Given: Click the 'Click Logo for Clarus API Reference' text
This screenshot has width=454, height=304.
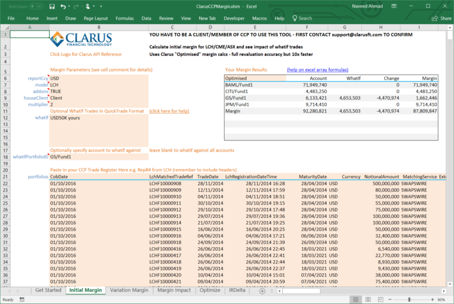Looking at the screenshot, I should point(86,54).
